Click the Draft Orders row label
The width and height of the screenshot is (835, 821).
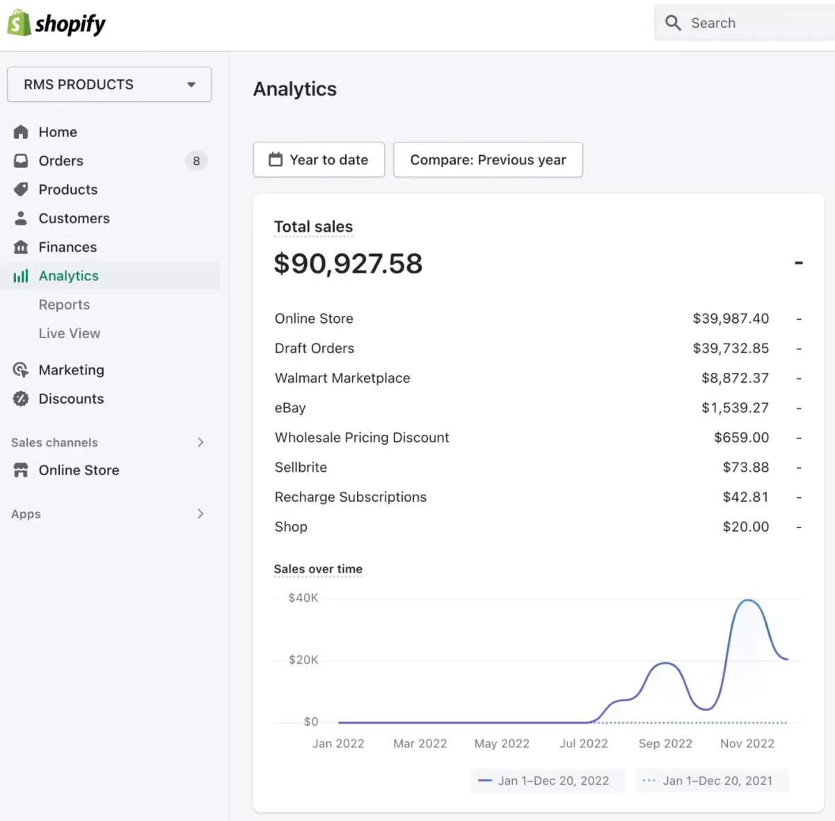(315, 349)
